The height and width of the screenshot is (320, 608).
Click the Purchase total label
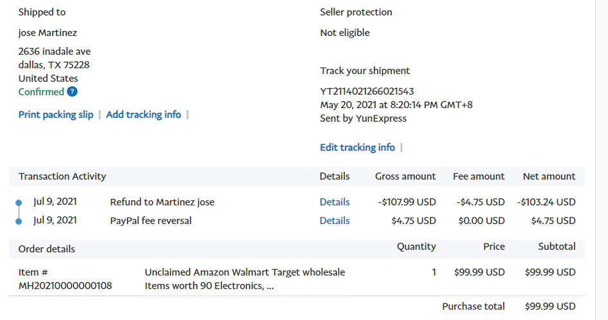pyautogui.click(x=473, y=306)
